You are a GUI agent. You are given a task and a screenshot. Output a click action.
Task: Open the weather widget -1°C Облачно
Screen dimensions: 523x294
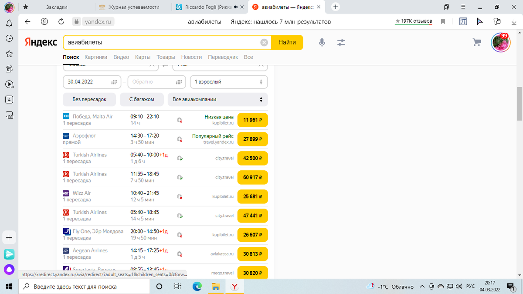[390, 287]
